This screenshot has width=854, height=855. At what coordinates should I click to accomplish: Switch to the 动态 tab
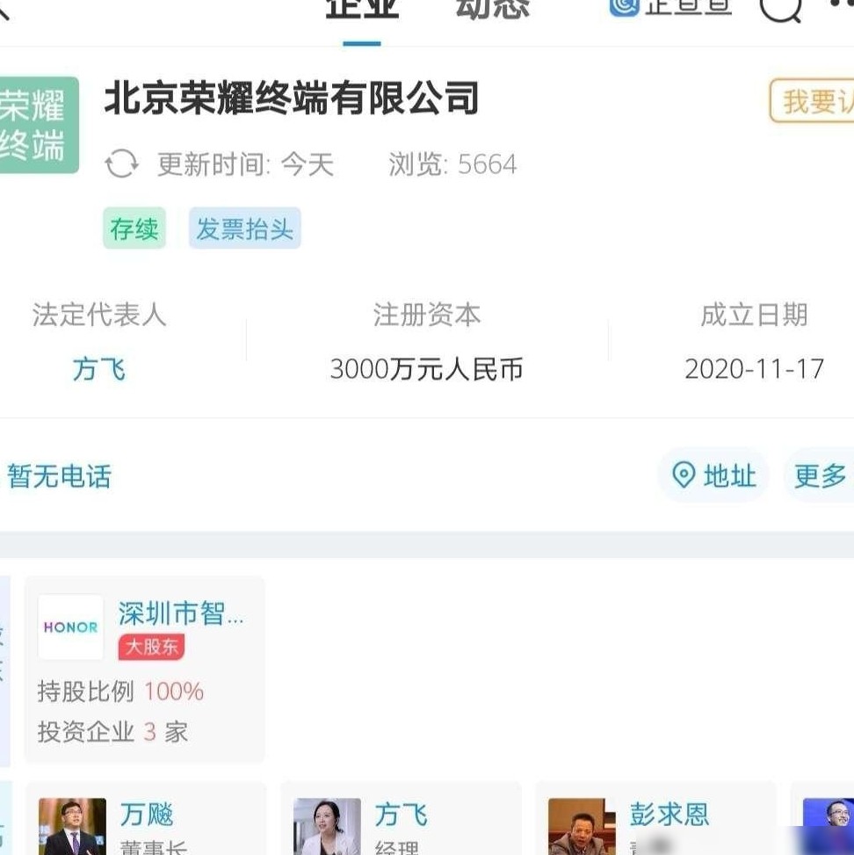(492, 10)
